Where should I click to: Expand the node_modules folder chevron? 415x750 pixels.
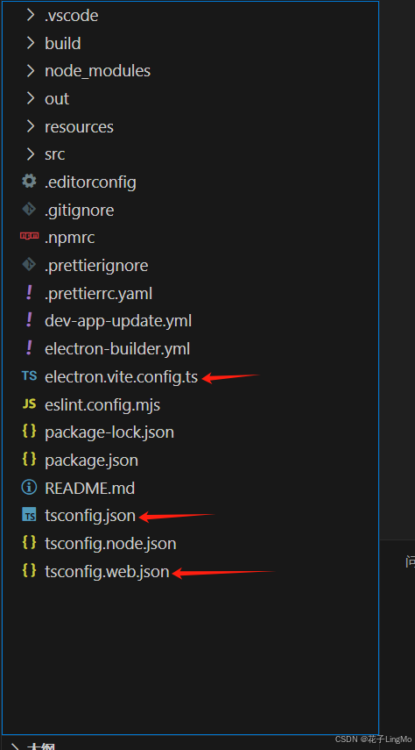[x=30, y=71]
